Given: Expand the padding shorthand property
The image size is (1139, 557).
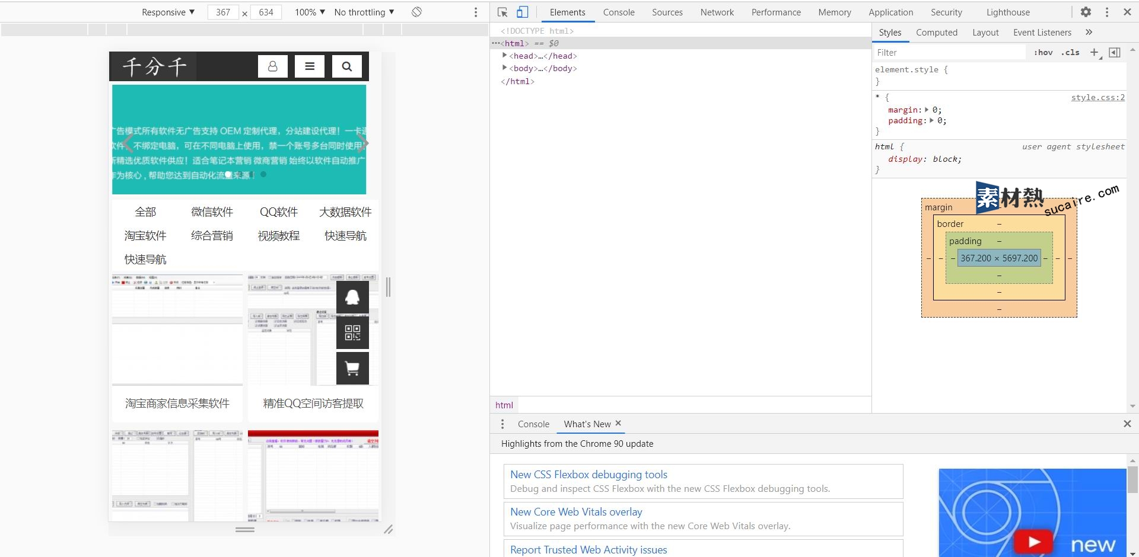Looking at the screenshot, I should [x=931, y=120].
